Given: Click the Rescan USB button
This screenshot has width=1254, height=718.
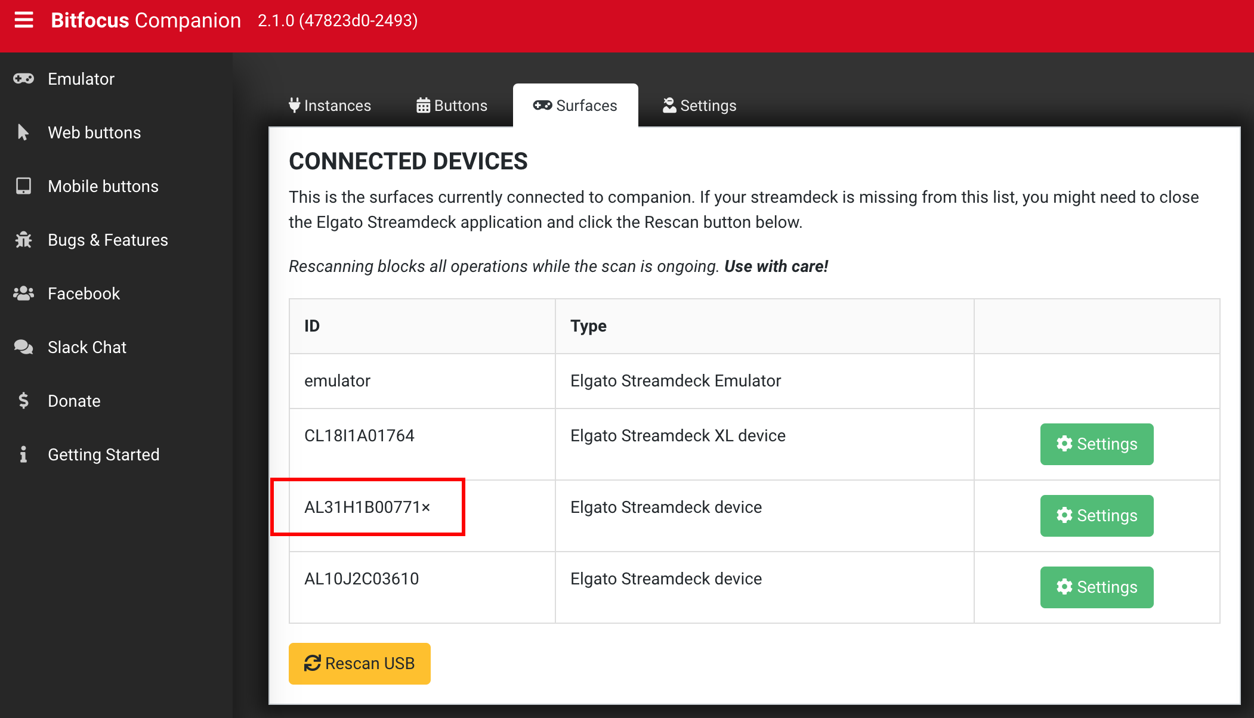Looking at the screenshot, I should (360, 664).
